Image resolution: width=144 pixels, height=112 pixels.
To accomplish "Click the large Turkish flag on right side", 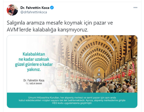I will 130,72.
